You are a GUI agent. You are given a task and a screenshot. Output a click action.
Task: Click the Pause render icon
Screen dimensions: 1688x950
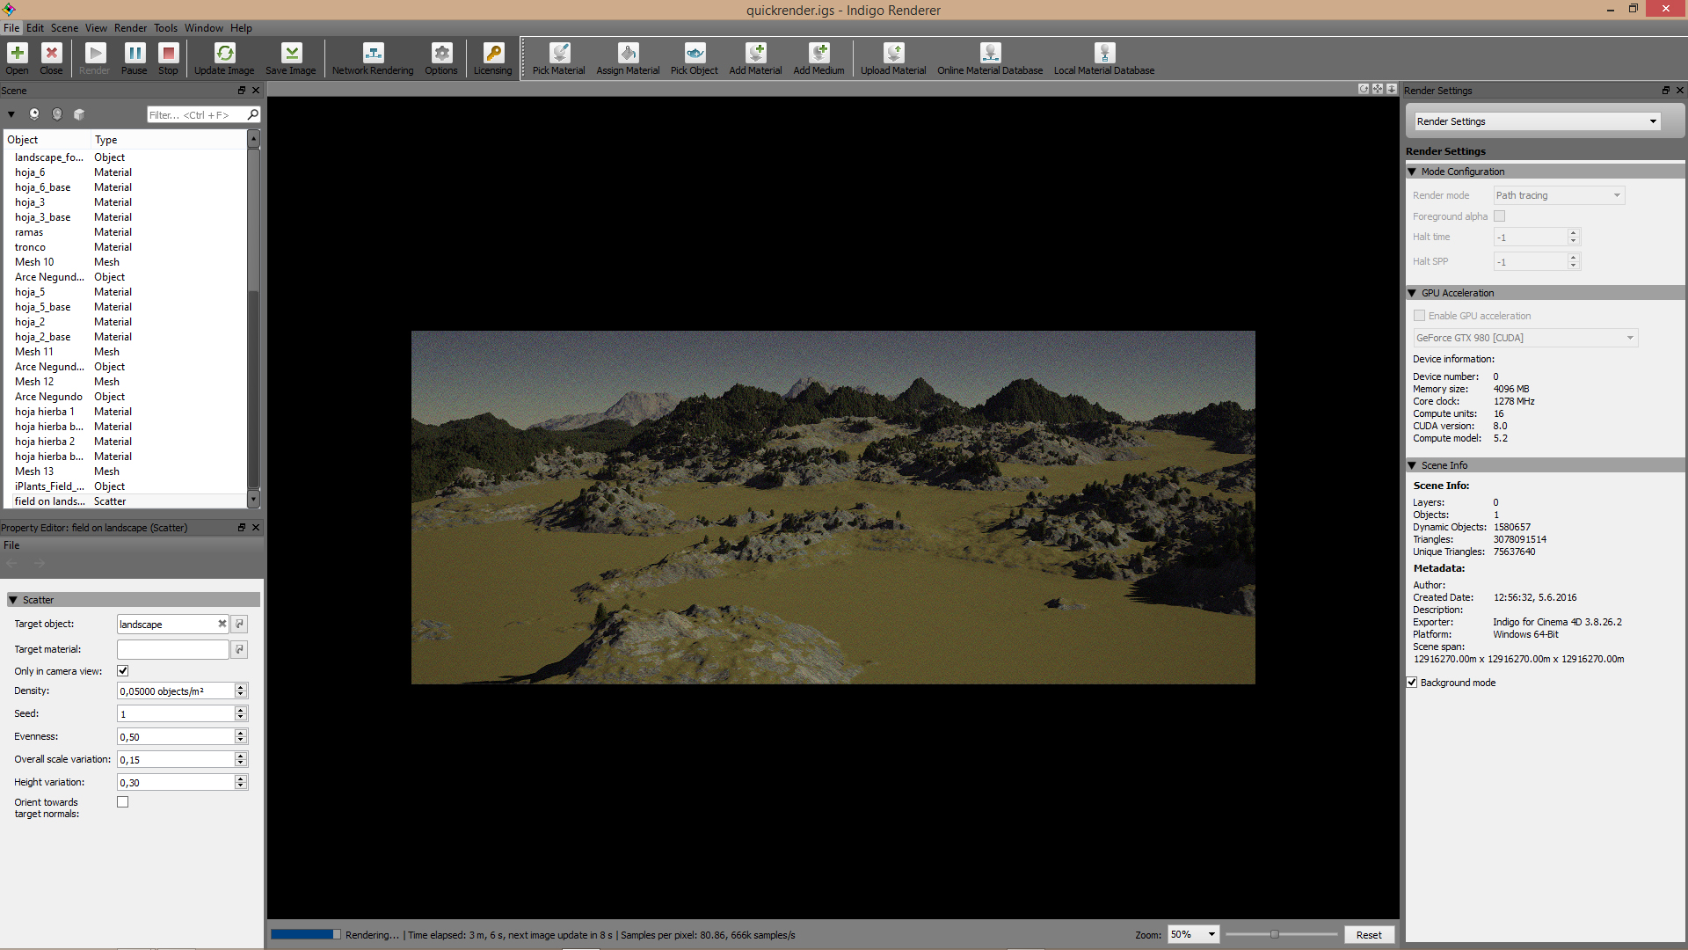pyautogui.click(x=134, y=54)
